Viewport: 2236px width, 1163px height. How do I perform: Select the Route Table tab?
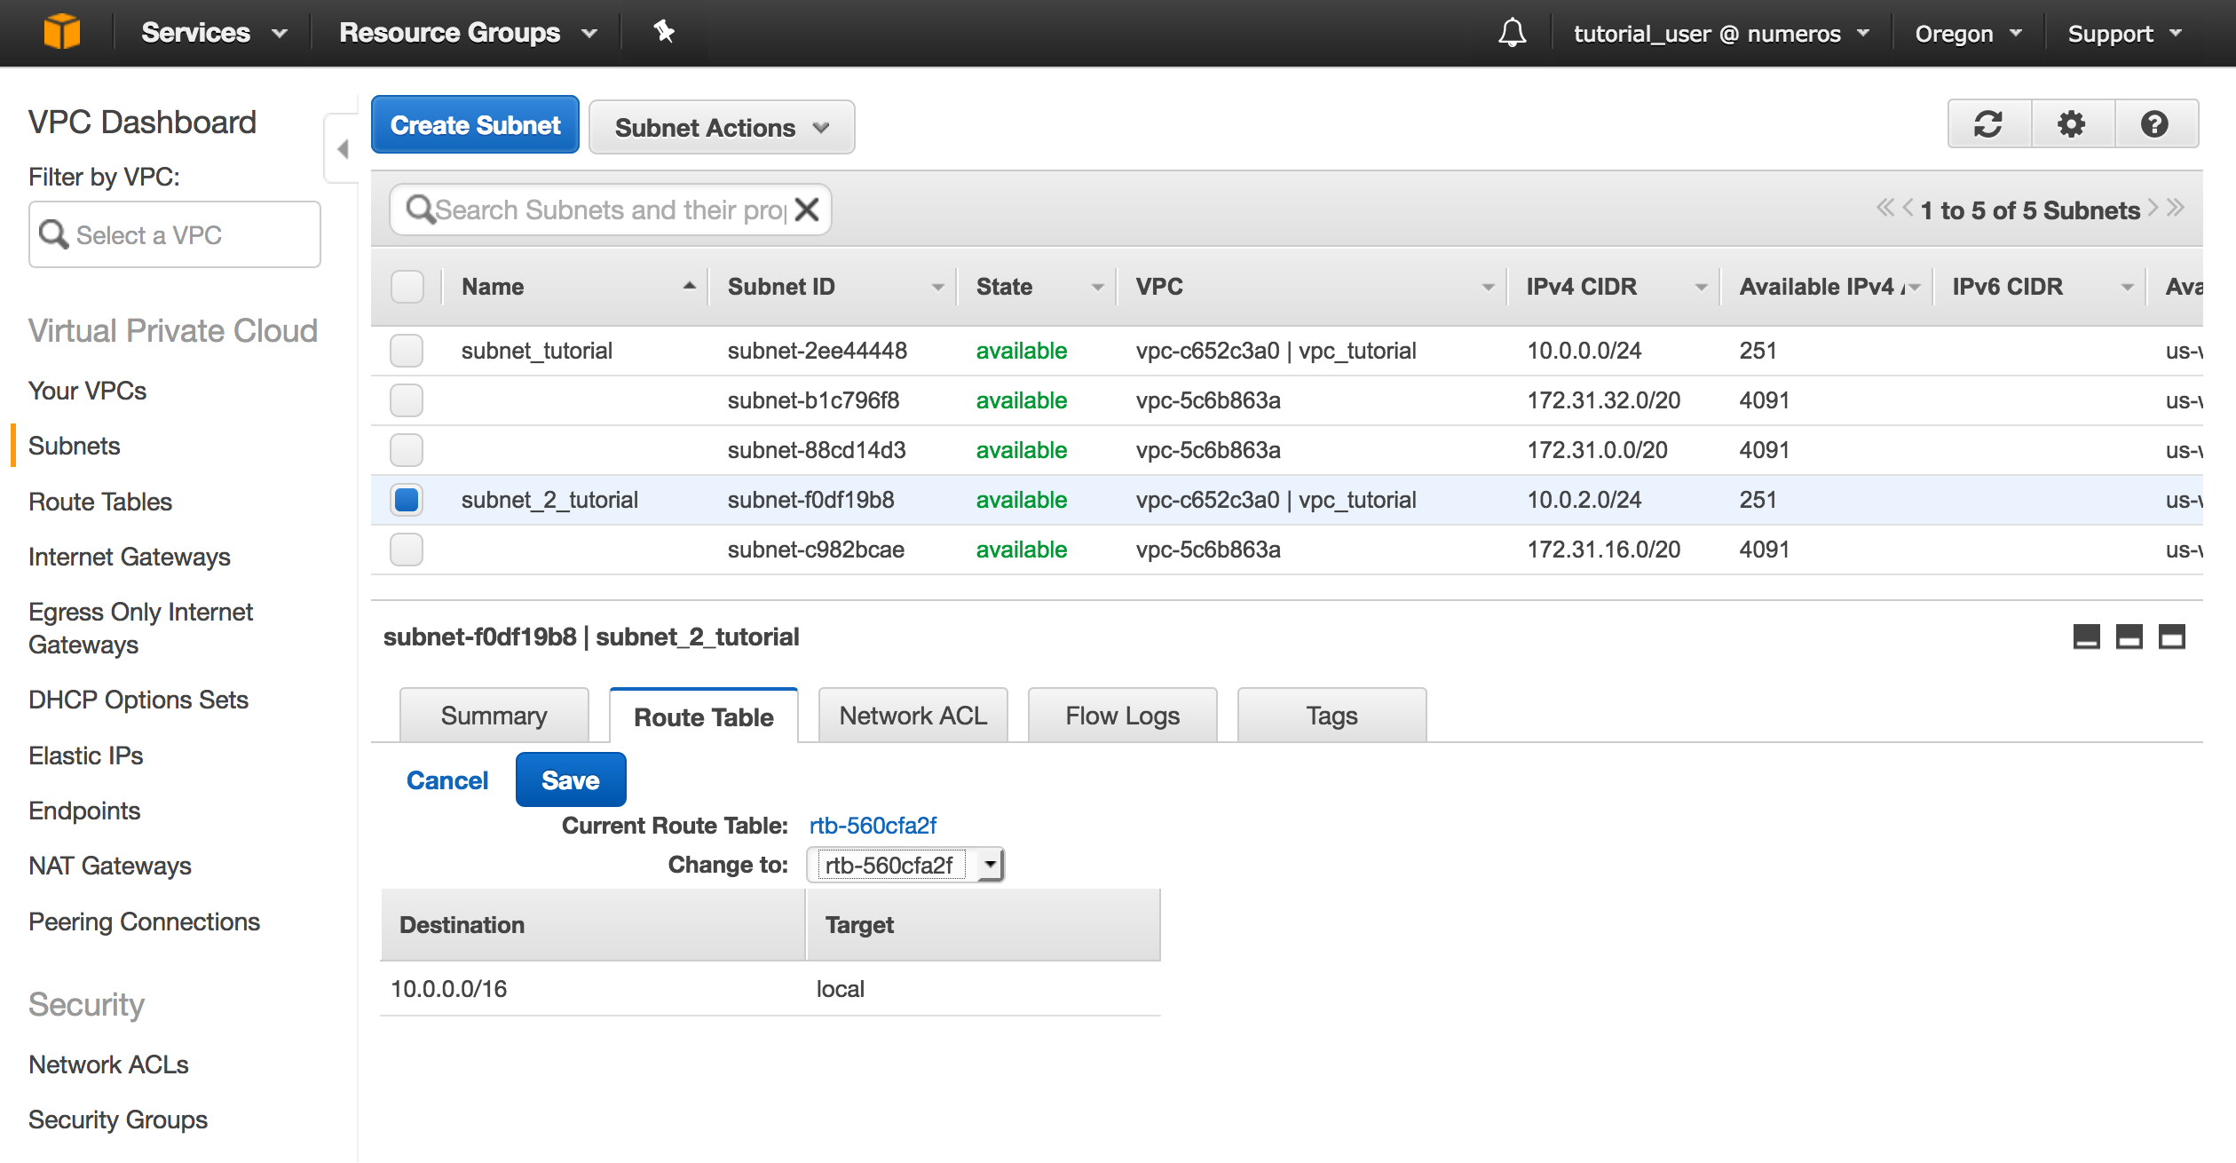704,716
